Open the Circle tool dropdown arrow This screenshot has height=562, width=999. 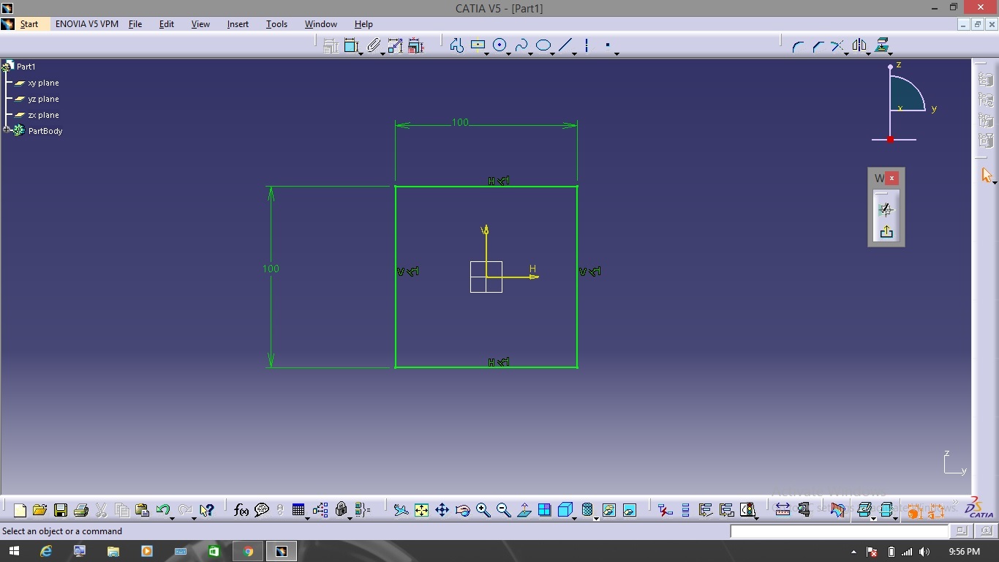(x=509, y=53)
